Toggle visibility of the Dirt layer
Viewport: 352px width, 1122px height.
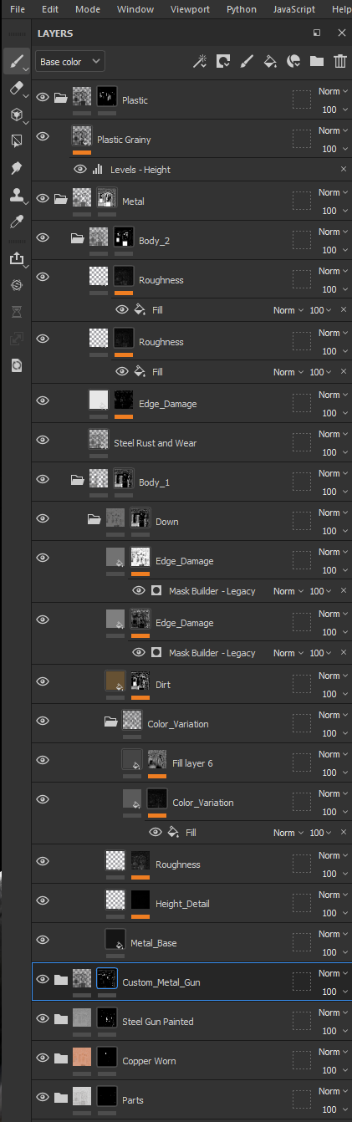[x=43, y=683]
